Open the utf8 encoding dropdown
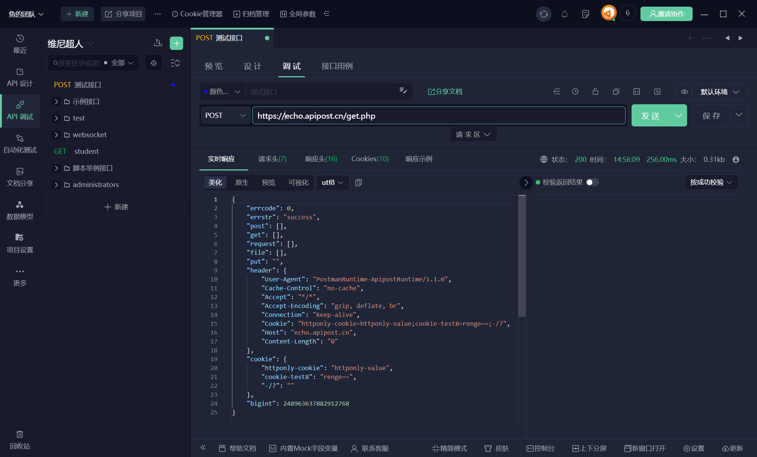This screenshot has height=457, width=757. tap(333, 183)
